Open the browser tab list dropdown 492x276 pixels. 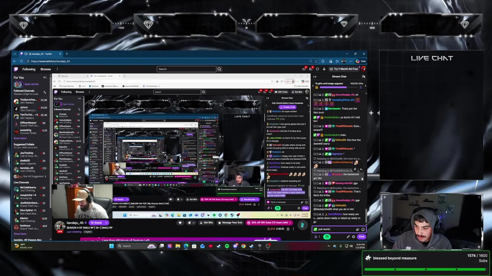point(15,54)
